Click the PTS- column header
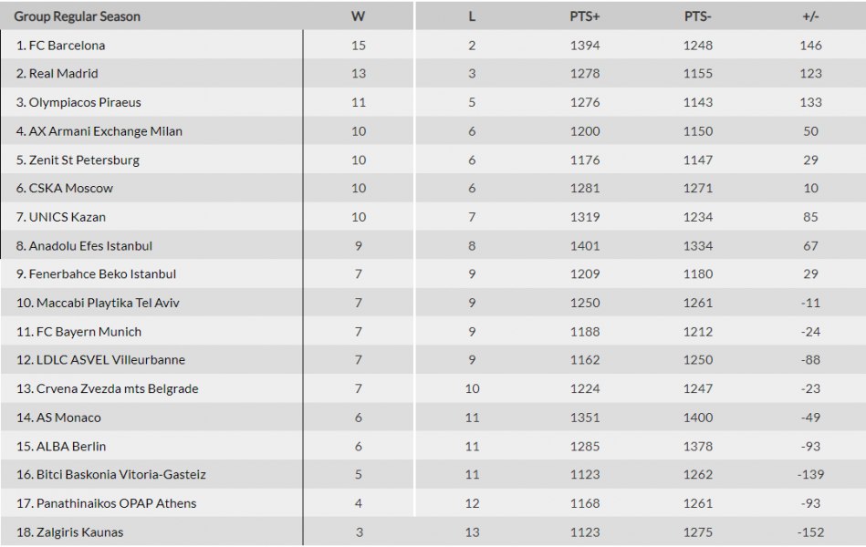 [x=697, y=16]
